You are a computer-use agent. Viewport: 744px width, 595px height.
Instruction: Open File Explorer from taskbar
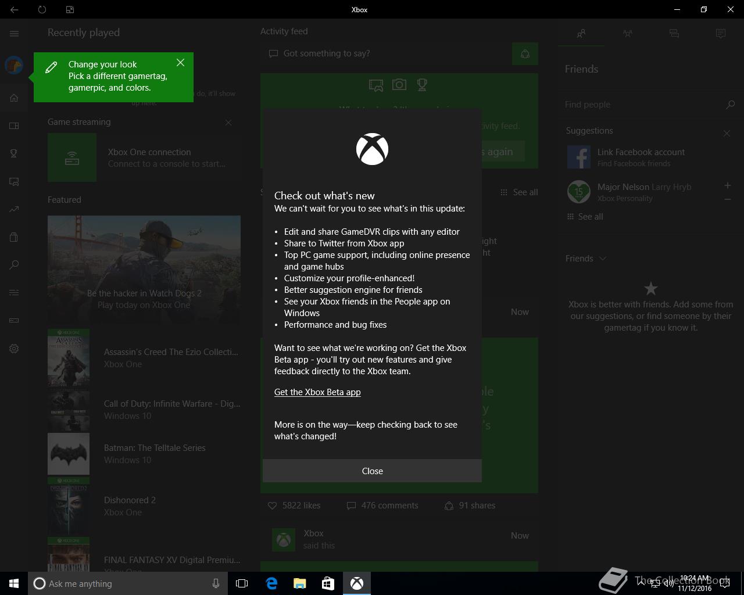(x=299, y=583)
